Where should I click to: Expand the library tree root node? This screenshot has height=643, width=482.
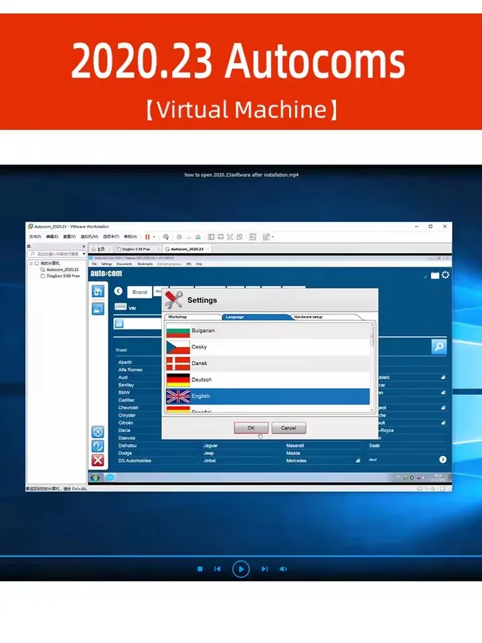pyautogui.click(x=30, y=263)
